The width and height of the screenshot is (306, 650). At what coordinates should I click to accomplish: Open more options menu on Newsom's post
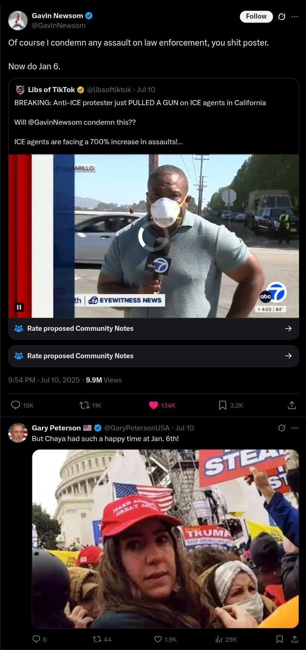click(294, 17)
